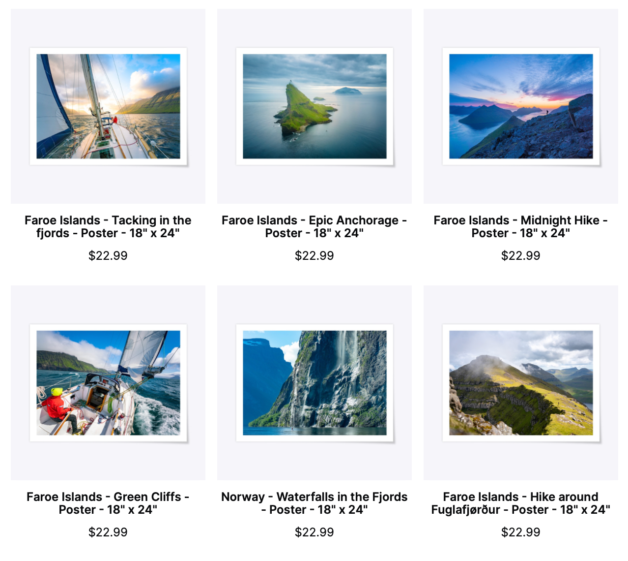Click the 'Faroe Islands - Midnight Hike' title
Screen dimensions: 628x561
[521, 227]
